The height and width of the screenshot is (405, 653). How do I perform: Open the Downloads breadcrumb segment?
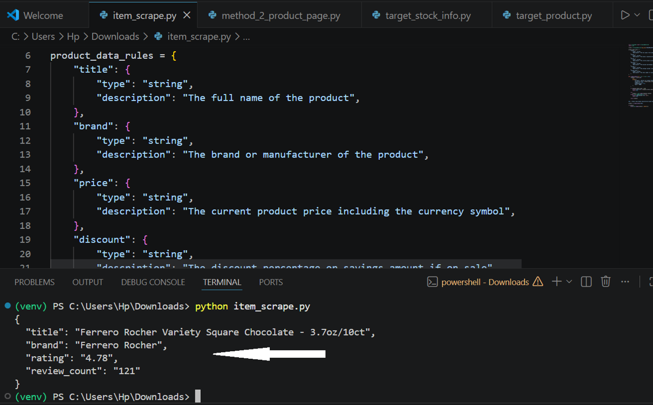coord(115,36)
